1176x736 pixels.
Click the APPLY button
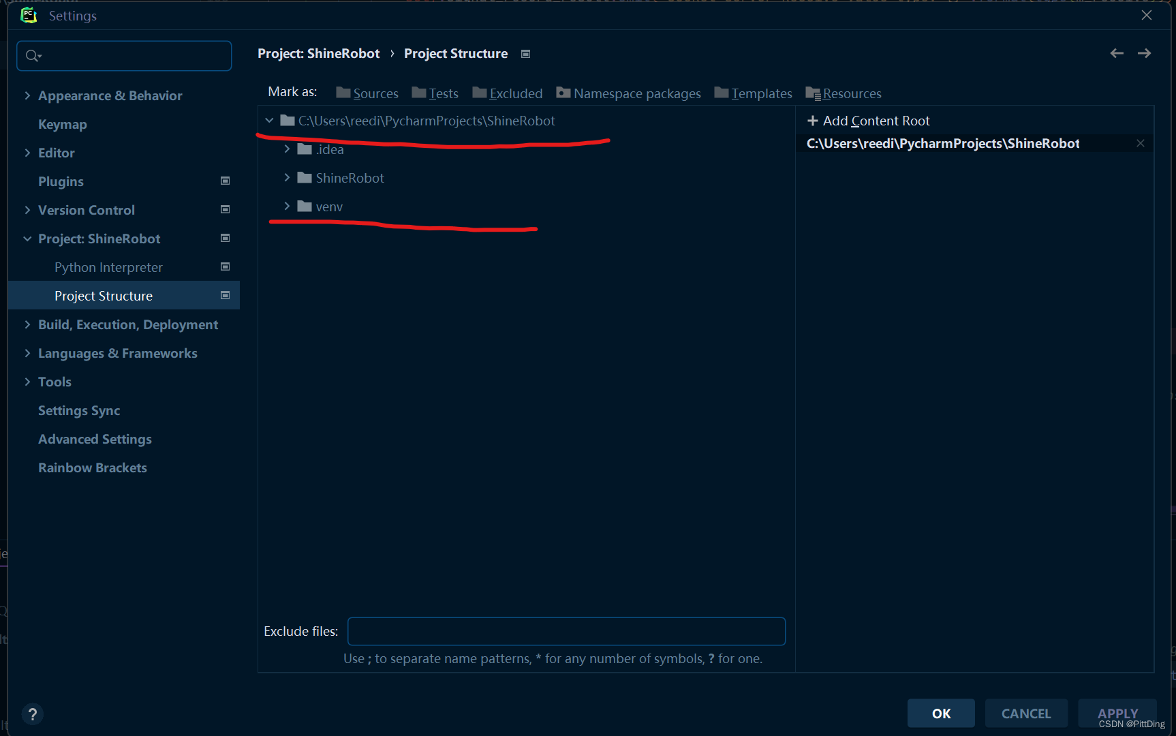coord(1117,714)
